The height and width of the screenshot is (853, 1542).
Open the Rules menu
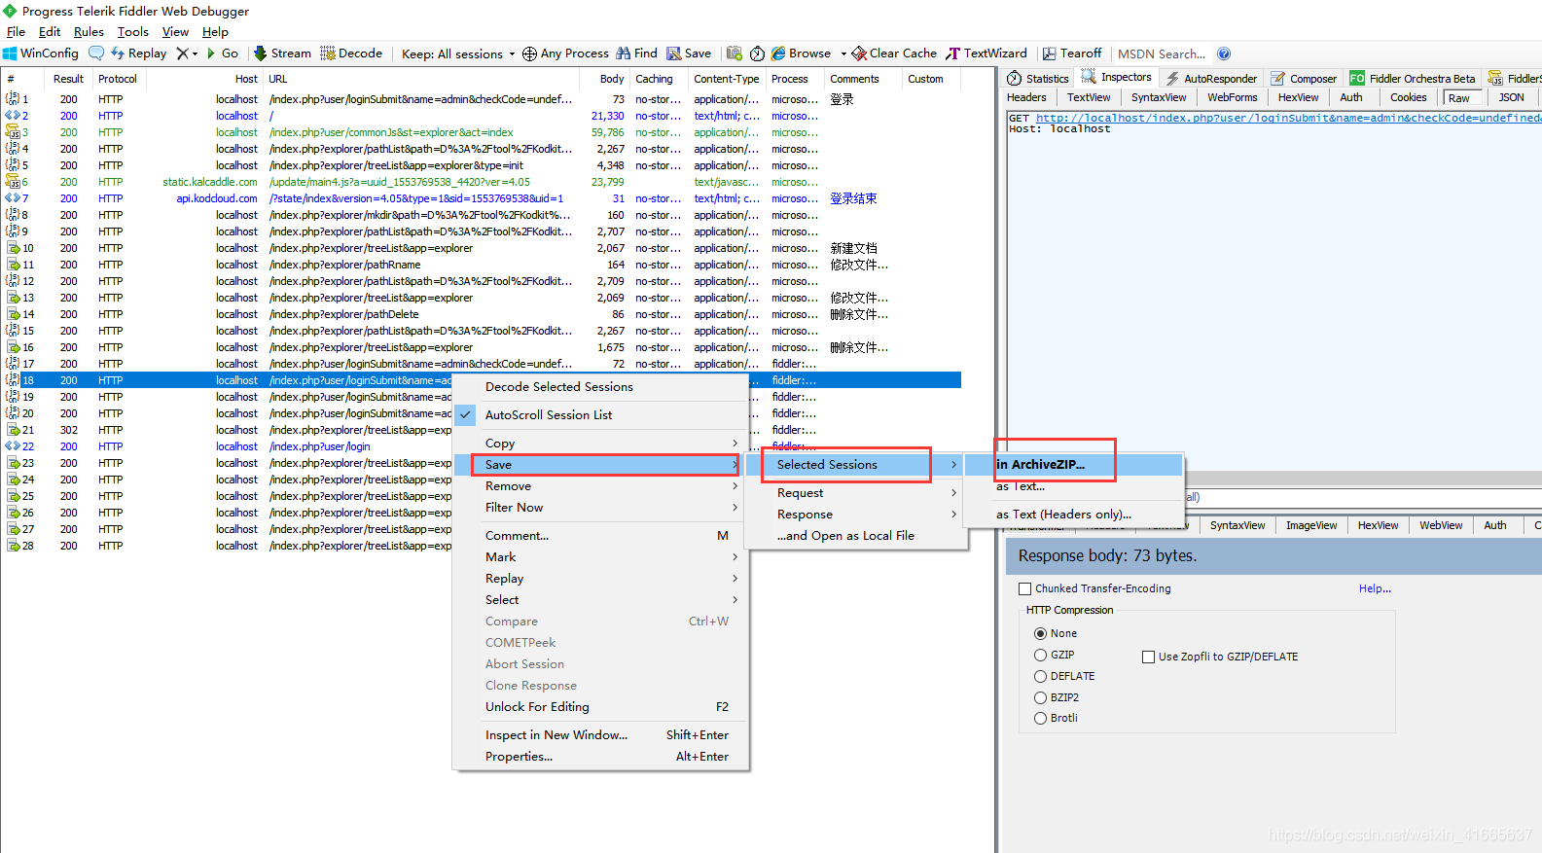pyautogui.click(x=89, y=31)
